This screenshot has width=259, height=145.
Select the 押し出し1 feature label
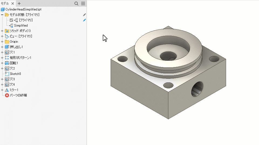16,47
